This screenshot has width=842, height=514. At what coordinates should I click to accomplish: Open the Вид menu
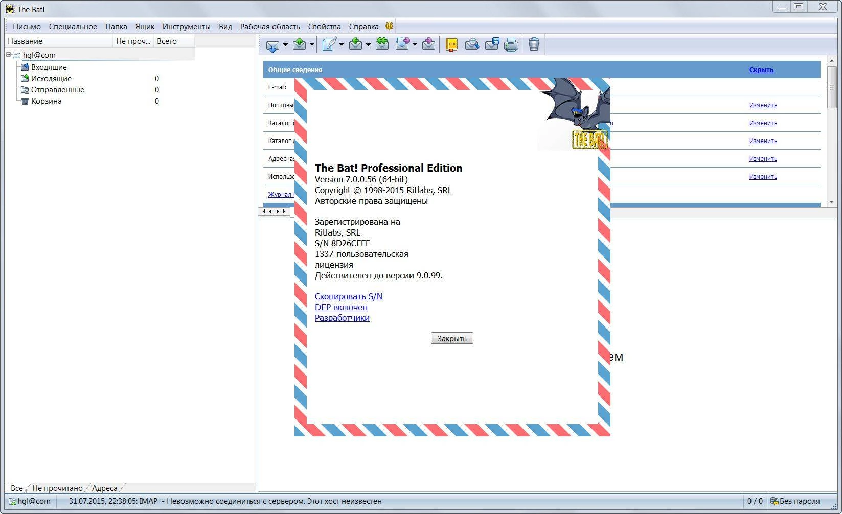pyautogui.click(x=225, y=27)
